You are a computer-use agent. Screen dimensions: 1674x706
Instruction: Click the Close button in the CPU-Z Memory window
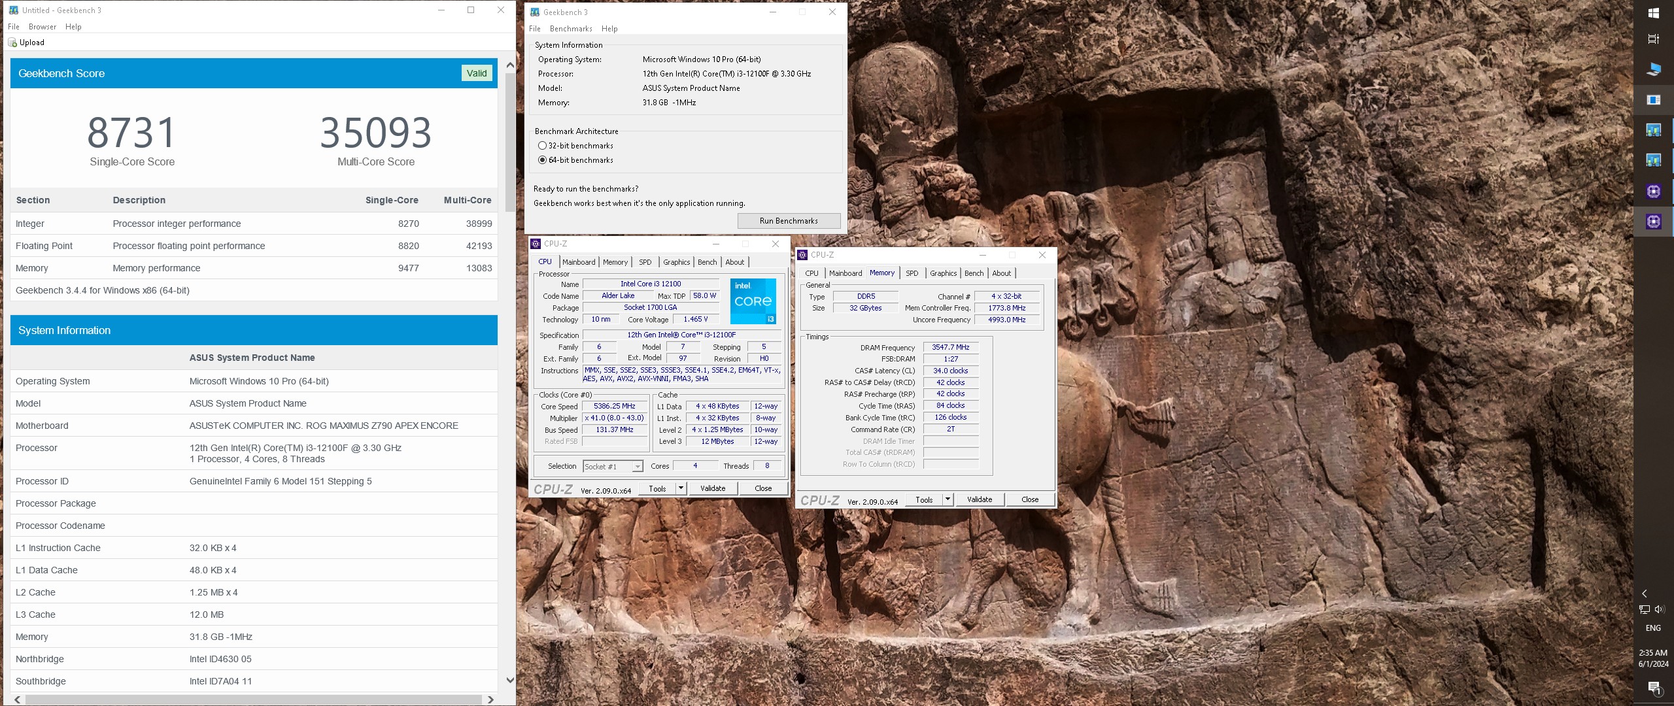pyautogui.click(x=1030, y=499)
